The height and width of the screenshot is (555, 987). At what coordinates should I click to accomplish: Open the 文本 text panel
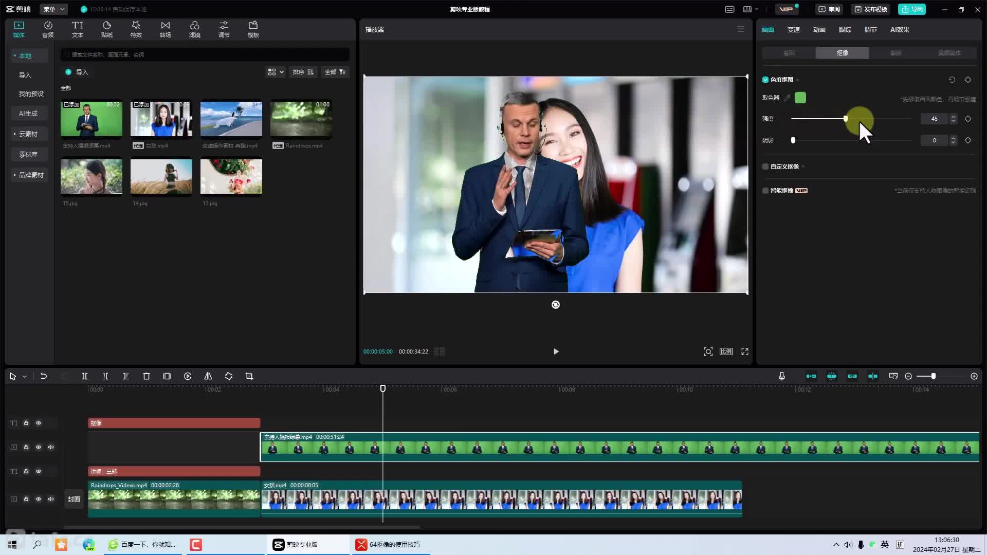tap(77, 29)
